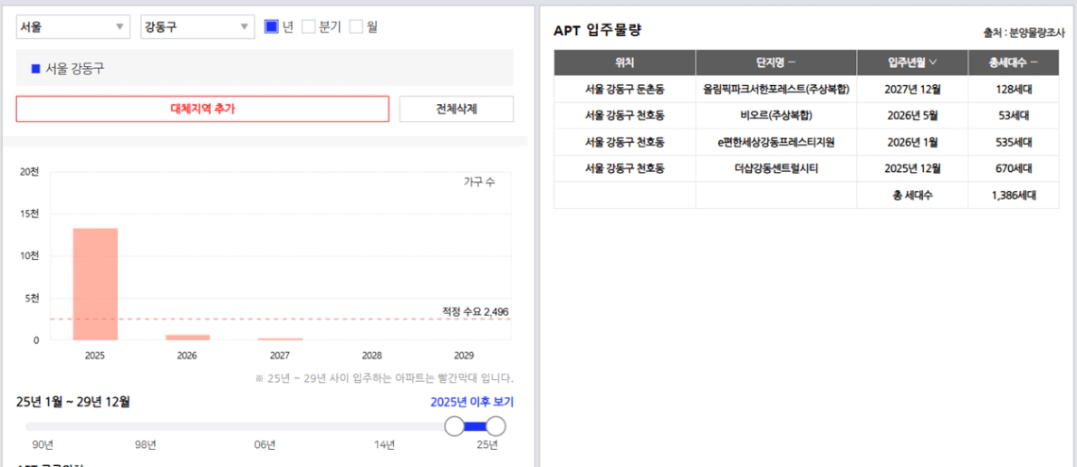Grab the left handle of the range slider
This screenshot has width=1077, height=467.
455,426
